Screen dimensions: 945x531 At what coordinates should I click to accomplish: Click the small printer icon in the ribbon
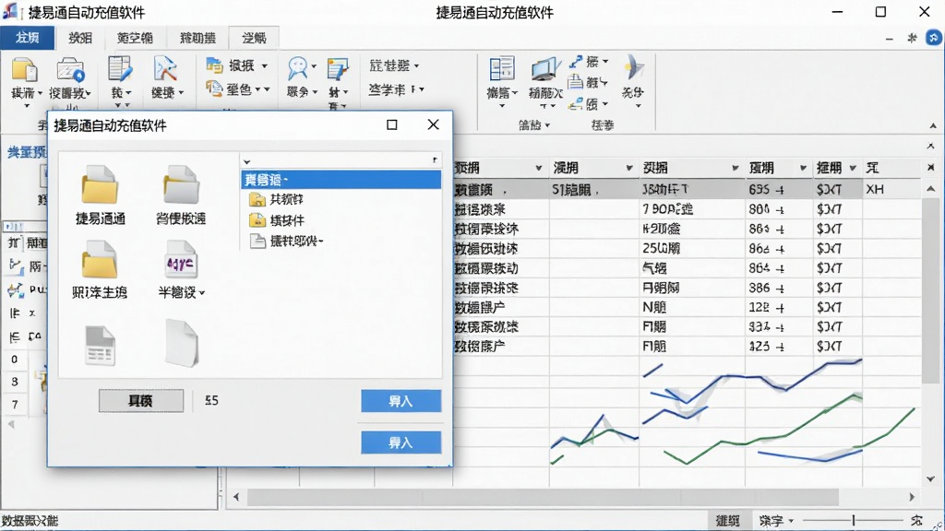point(576,82)
